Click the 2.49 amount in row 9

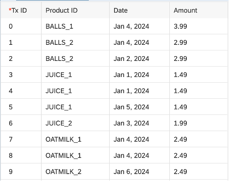[199, 171]
